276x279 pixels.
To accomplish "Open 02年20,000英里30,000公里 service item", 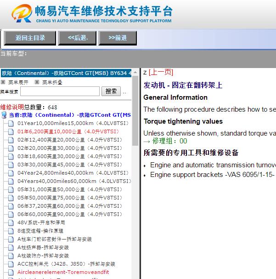I will coord(70,148).
